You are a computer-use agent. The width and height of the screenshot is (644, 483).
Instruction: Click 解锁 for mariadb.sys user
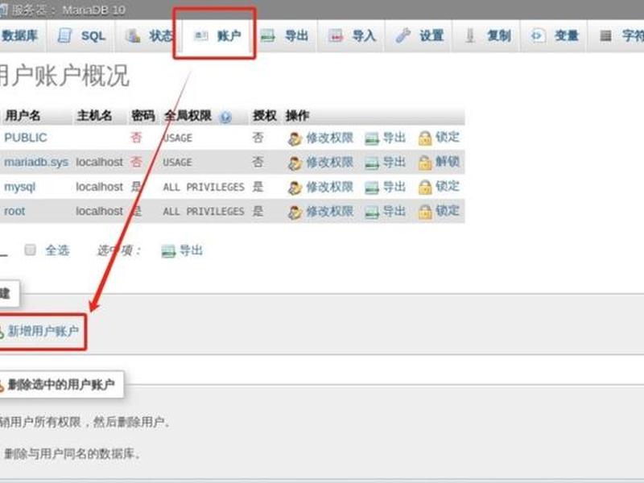(448, 162)
